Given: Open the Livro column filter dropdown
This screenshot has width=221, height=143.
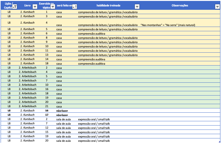Looking at the screenshot, I should [34, 6].
